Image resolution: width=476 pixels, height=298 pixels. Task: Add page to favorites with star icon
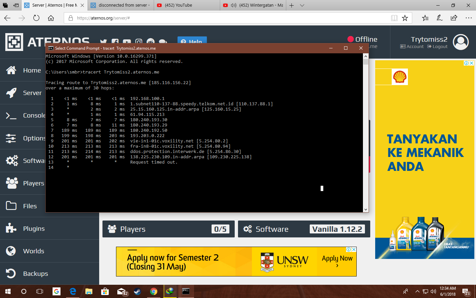(405, 18)
